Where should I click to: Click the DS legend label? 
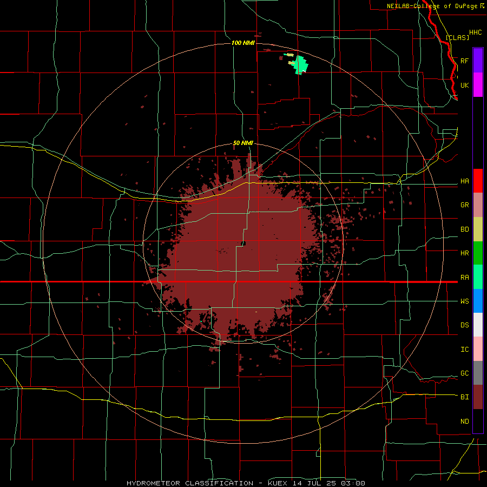(464, 325)
